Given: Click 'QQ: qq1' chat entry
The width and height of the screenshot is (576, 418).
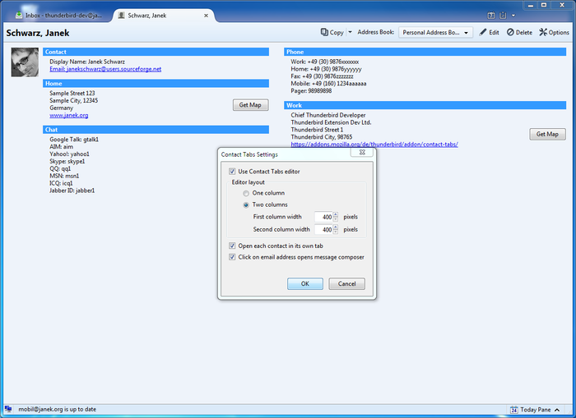Looking at the screenshot, I should click(60, 168).
